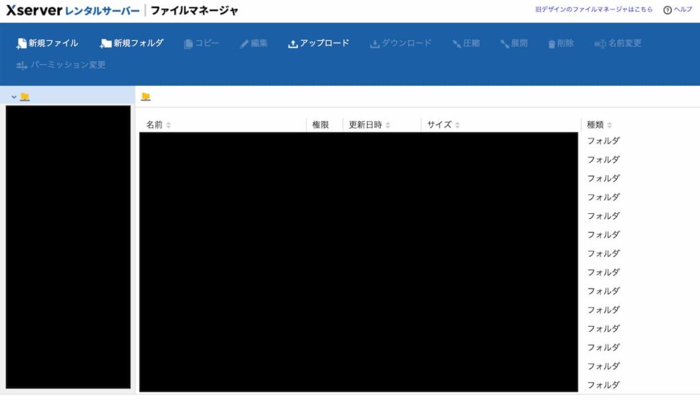Sort by Updated date (更新日時) column
This screenshot has height=400, width=700.
click(x=369, y=125)
